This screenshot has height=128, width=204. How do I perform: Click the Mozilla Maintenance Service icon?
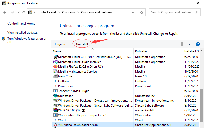[55, 71]
